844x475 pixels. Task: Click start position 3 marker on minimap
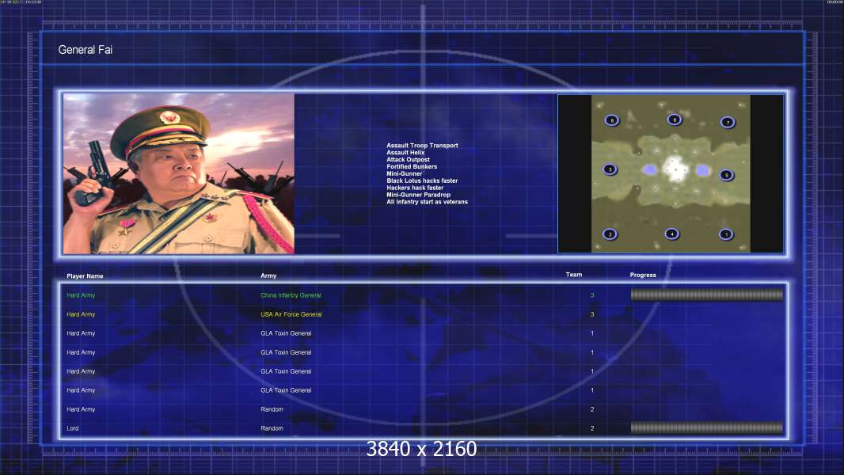tap(610, 169)
